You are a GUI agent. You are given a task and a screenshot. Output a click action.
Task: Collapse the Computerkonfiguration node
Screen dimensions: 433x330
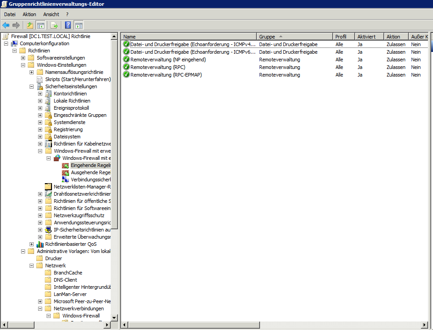(6, 43)
